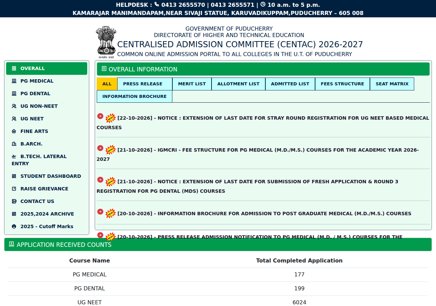The width and height of the screenshot is (436, 306).
Task: Click helpdesk phone number 0413 2655570
Action: coord(183,5)
